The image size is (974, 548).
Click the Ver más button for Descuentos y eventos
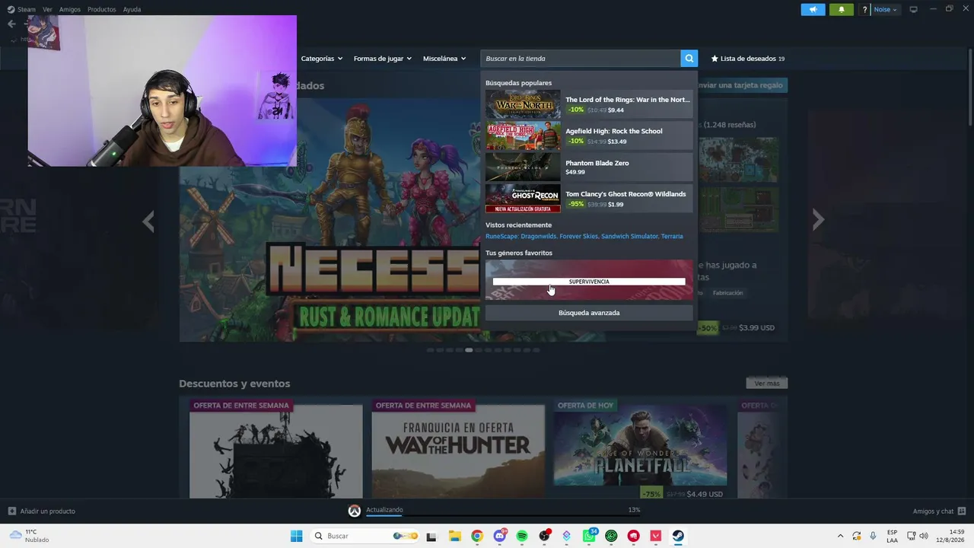click(x=767, y=383)
